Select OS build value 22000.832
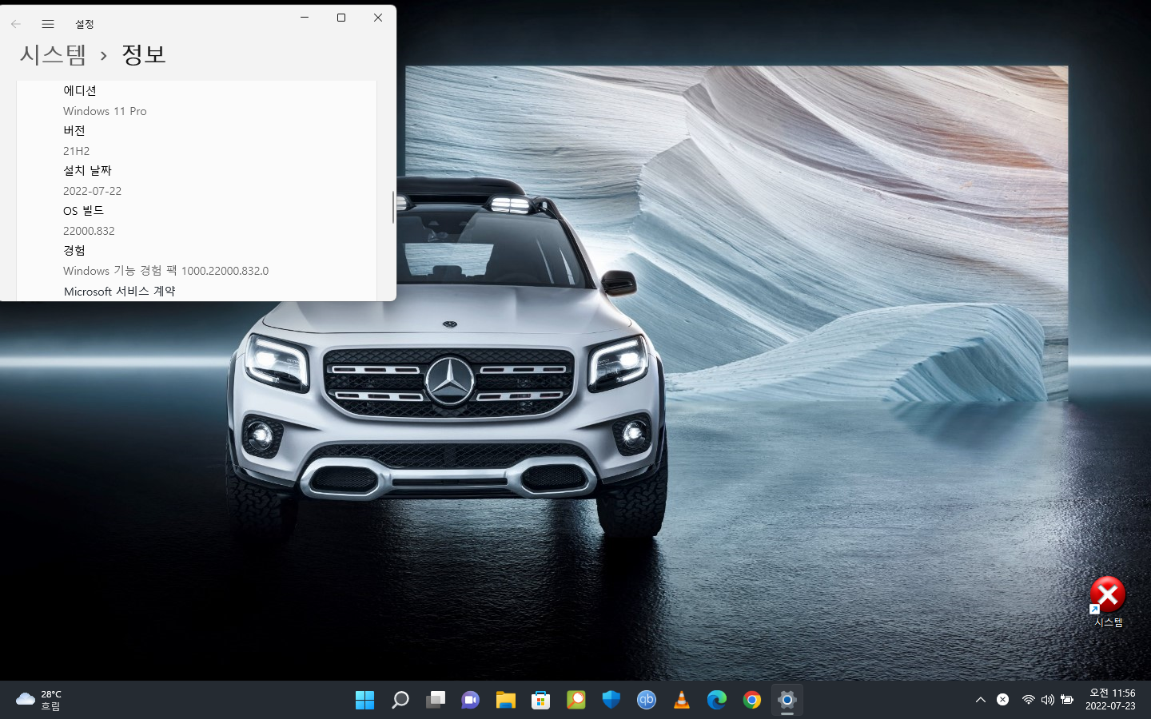Image resolution: width=1151 pixels, height=719 pixels. (x=89, y=231)
